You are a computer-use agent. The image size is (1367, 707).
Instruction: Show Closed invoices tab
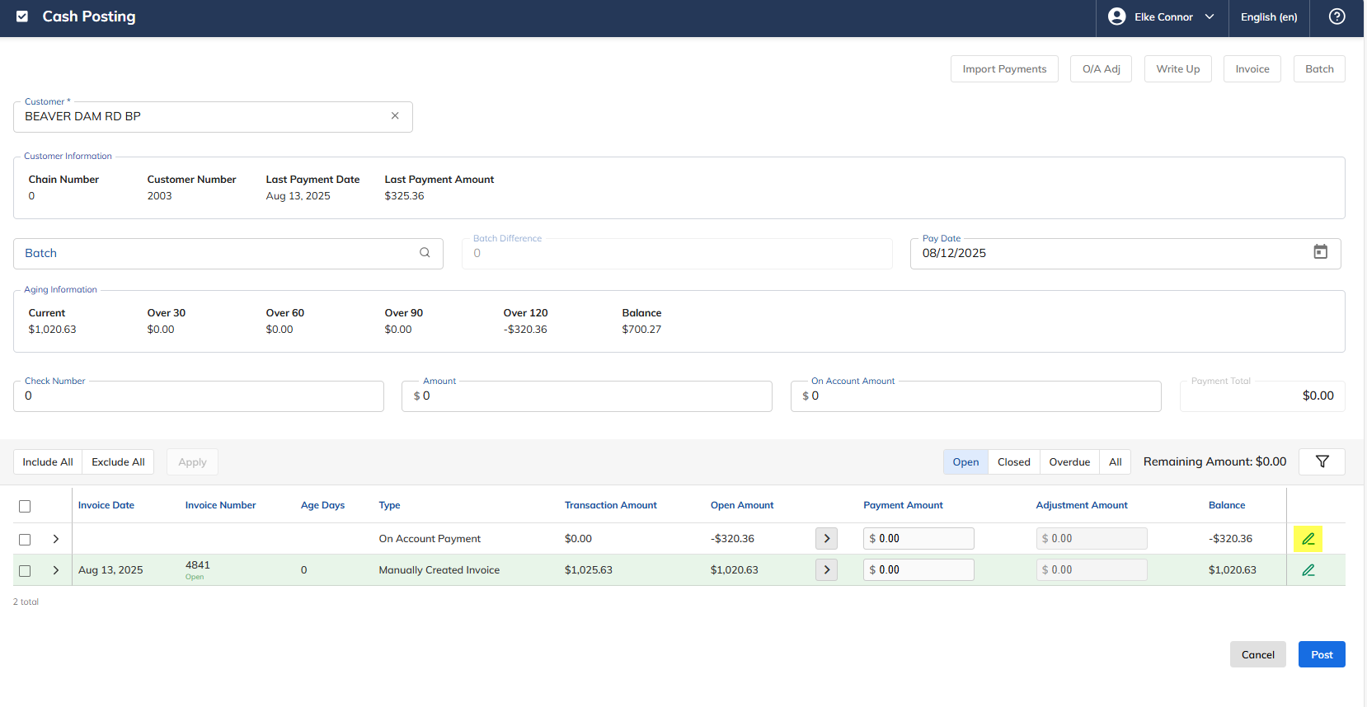tap(1013, 462)
